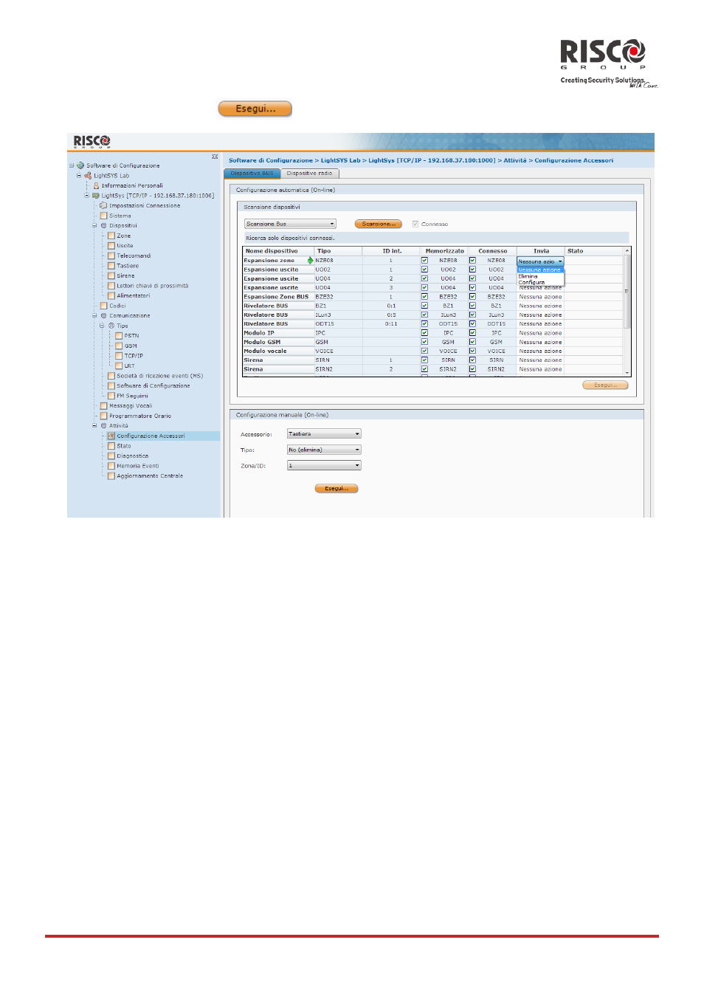
Task: Collapse the Comunicazione tree branch
Action: tap(94, 315)
